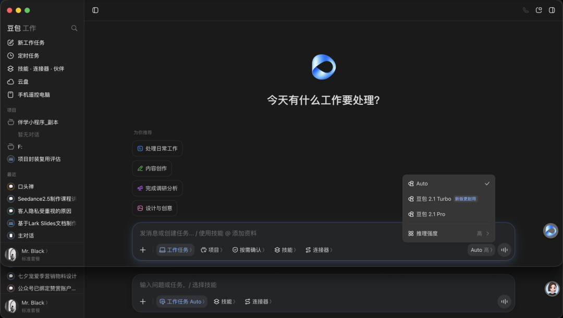Toggle the right side panel icon
This screenshot has width=563, height=318.
(552, 10)
